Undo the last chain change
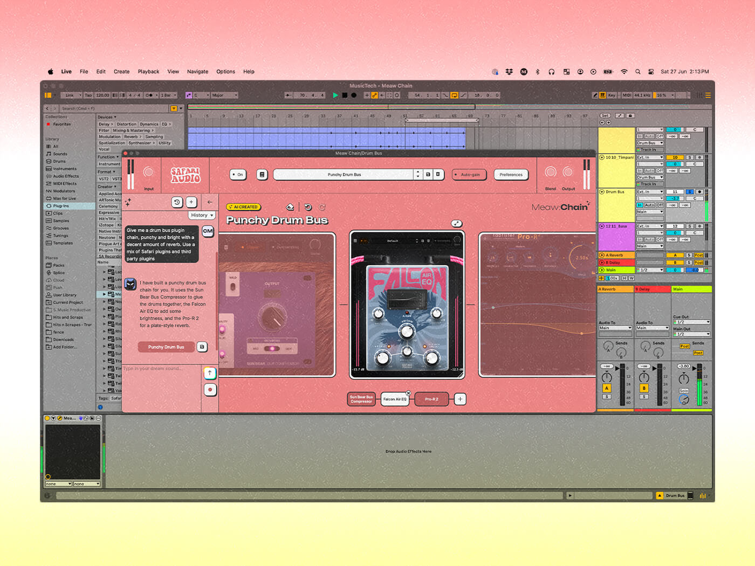Screen dimensions: 755x566 [x=308, y=207]
